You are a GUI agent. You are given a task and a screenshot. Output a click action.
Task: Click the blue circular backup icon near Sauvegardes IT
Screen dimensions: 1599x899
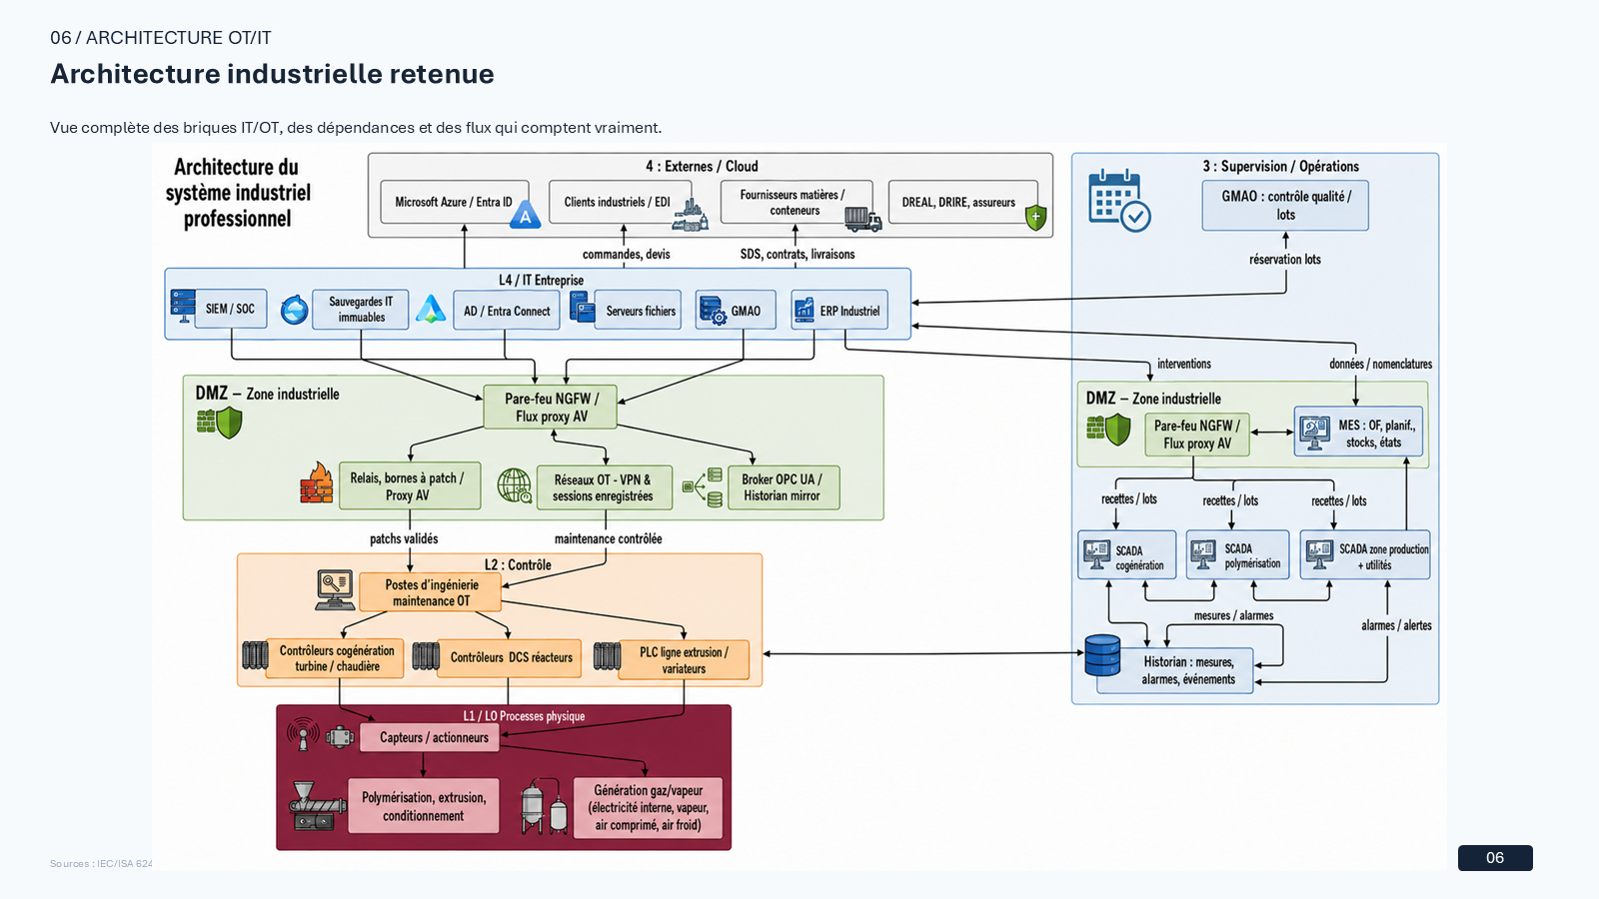pos(294,310)
